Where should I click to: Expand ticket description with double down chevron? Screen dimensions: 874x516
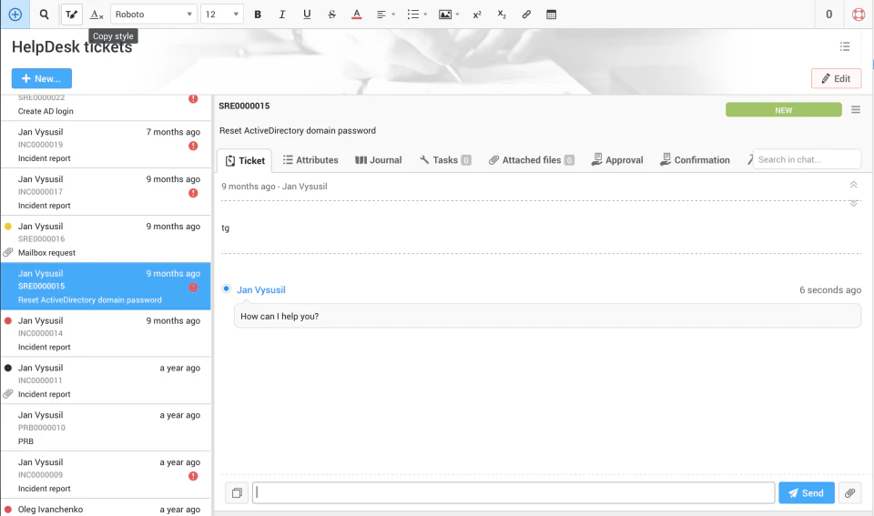[x=853, y=204]
